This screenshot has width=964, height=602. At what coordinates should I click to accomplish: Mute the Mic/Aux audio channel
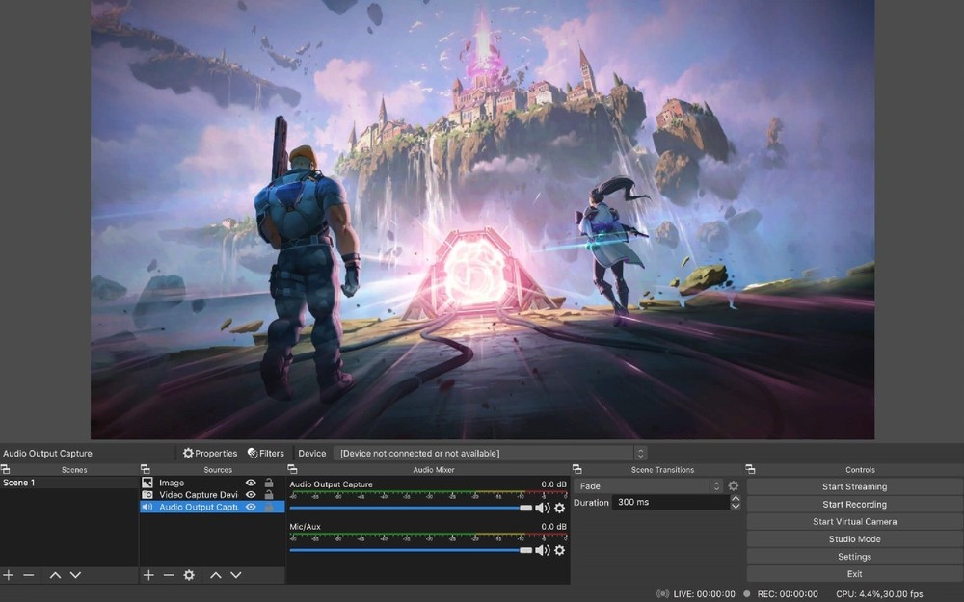[x=543, y=551]
